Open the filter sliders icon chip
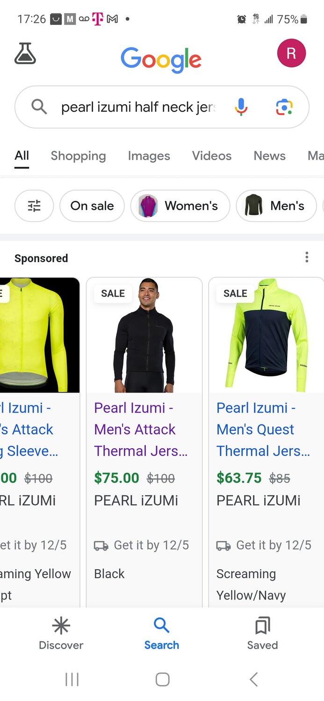This screenshot has width=324, height=701. (x=34, y=206)
